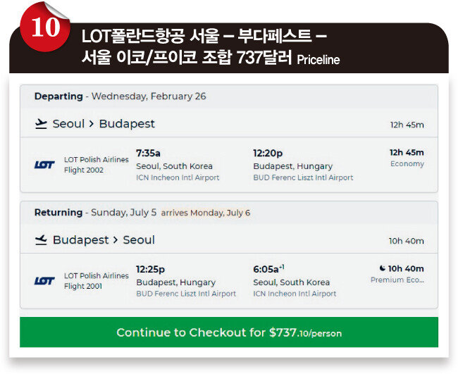Click the arrives Monday, July 6 notice
The width and height of the screenshot is (458, 374).
(x=206, y=213)
